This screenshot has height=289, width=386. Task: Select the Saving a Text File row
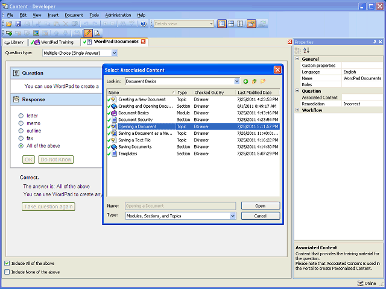193,140
